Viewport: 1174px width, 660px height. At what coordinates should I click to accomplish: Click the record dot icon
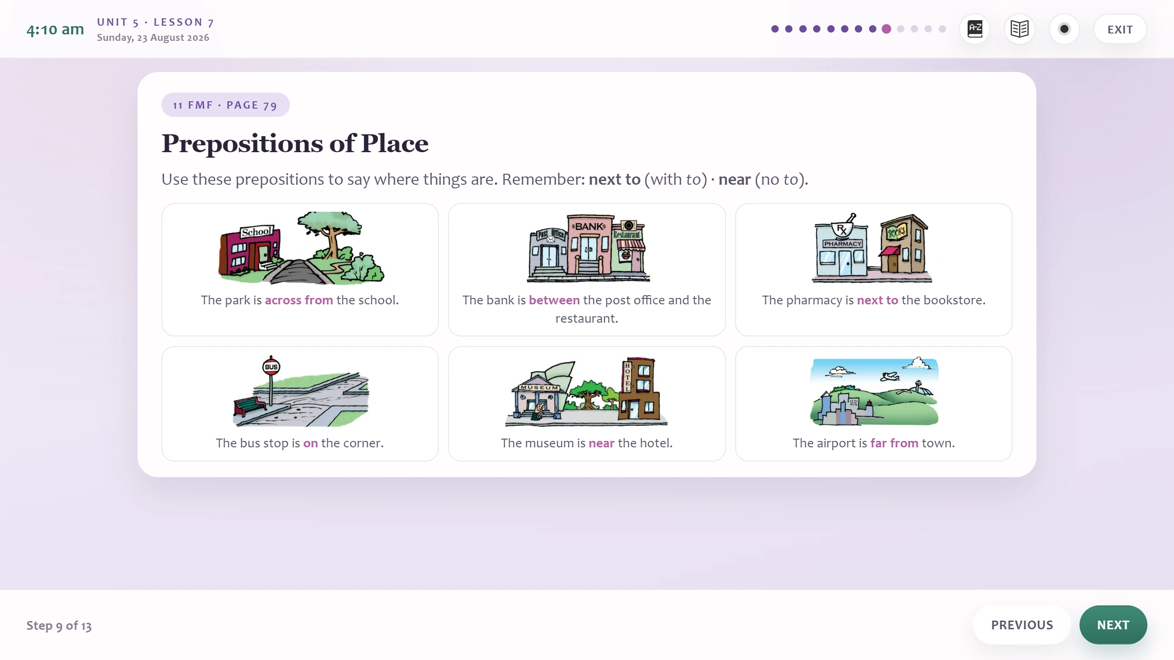click(1064, 29)
